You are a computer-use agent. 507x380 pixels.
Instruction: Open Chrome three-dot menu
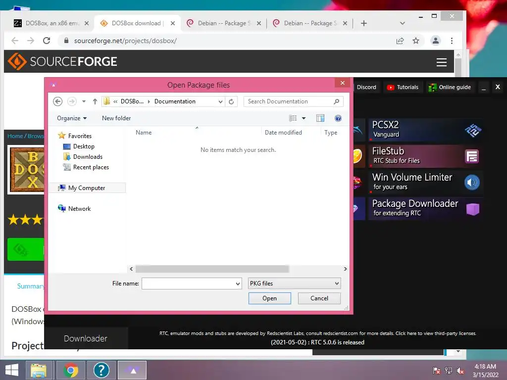click(x=452, y=41)
